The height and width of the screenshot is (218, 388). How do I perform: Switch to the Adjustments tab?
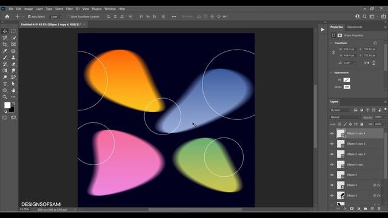[x=354, y=27]
